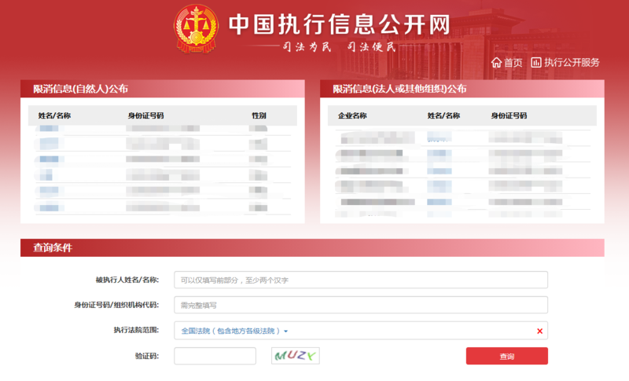Click 姓名/名称 header in natural persons table

54,115
